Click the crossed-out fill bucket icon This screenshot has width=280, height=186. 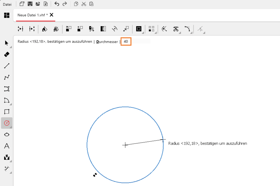click(x=56, y=29)
